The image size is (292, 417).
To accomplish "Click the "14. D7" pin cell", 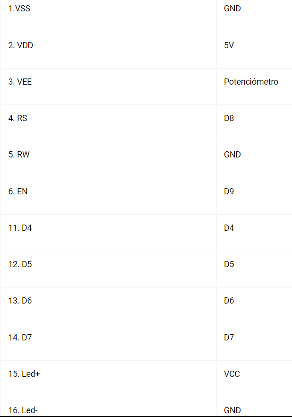I will 20,338.
